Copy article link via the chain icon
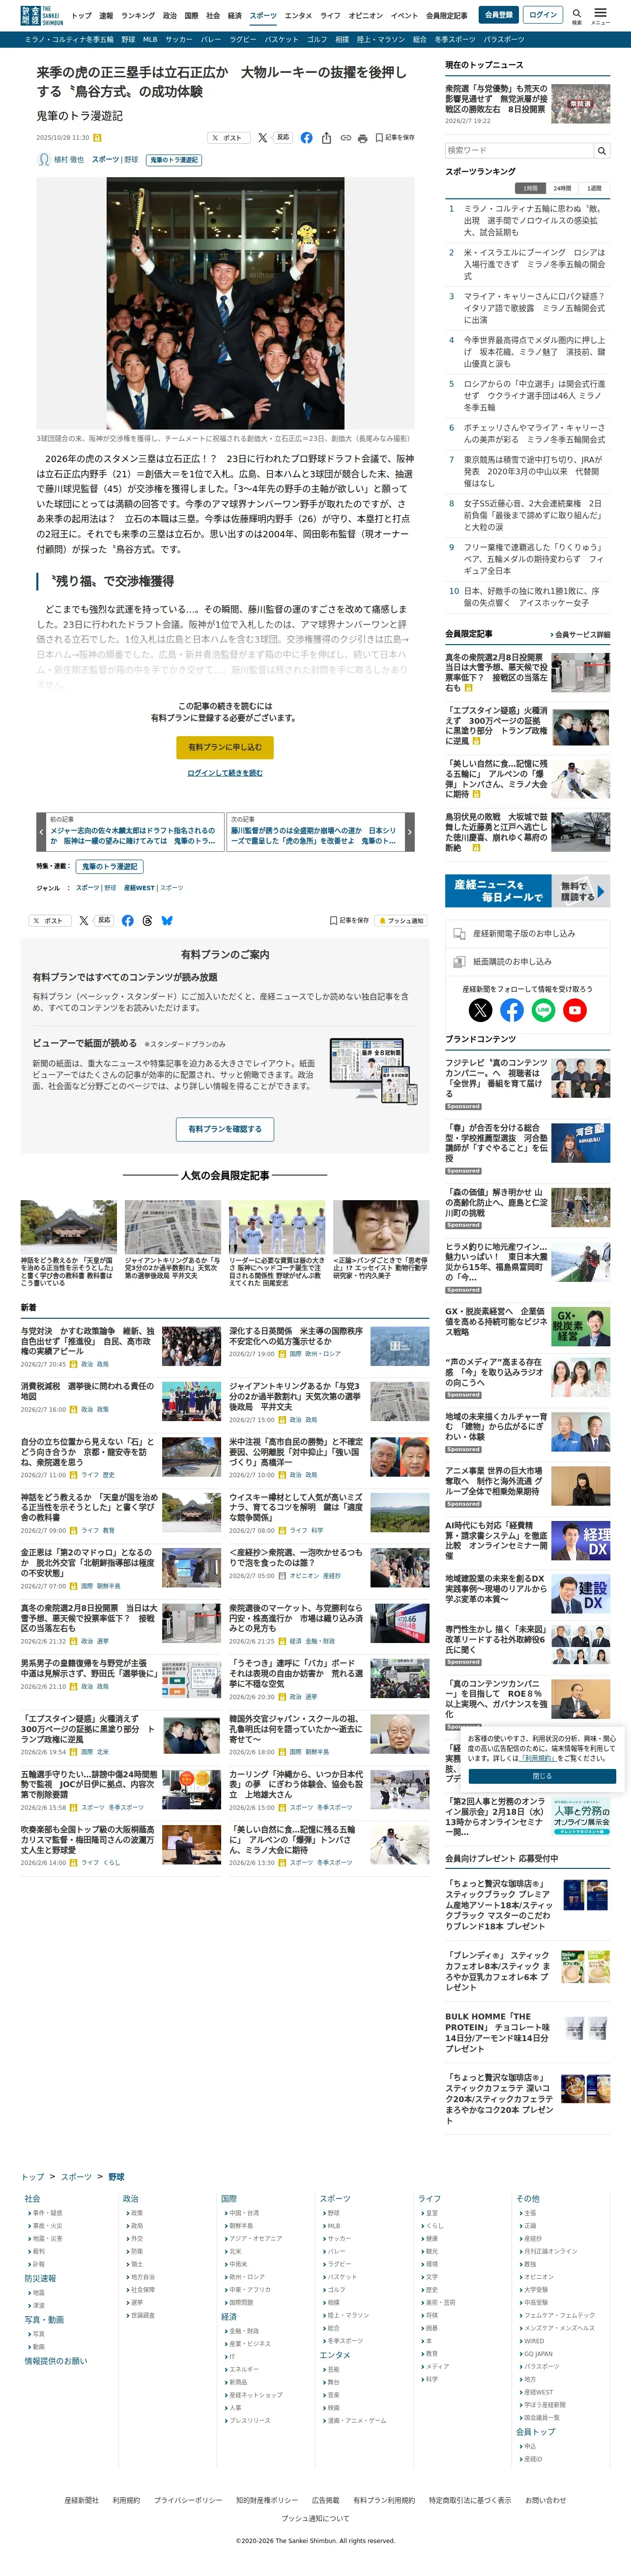631x2576 pixels. [345, 138]
